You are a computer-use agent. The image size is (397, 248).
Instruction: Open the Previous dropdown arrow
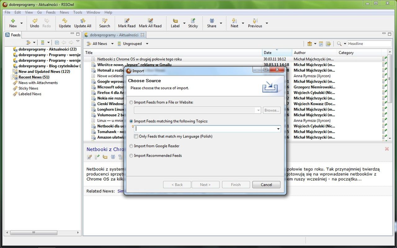[x=267, y=23]
